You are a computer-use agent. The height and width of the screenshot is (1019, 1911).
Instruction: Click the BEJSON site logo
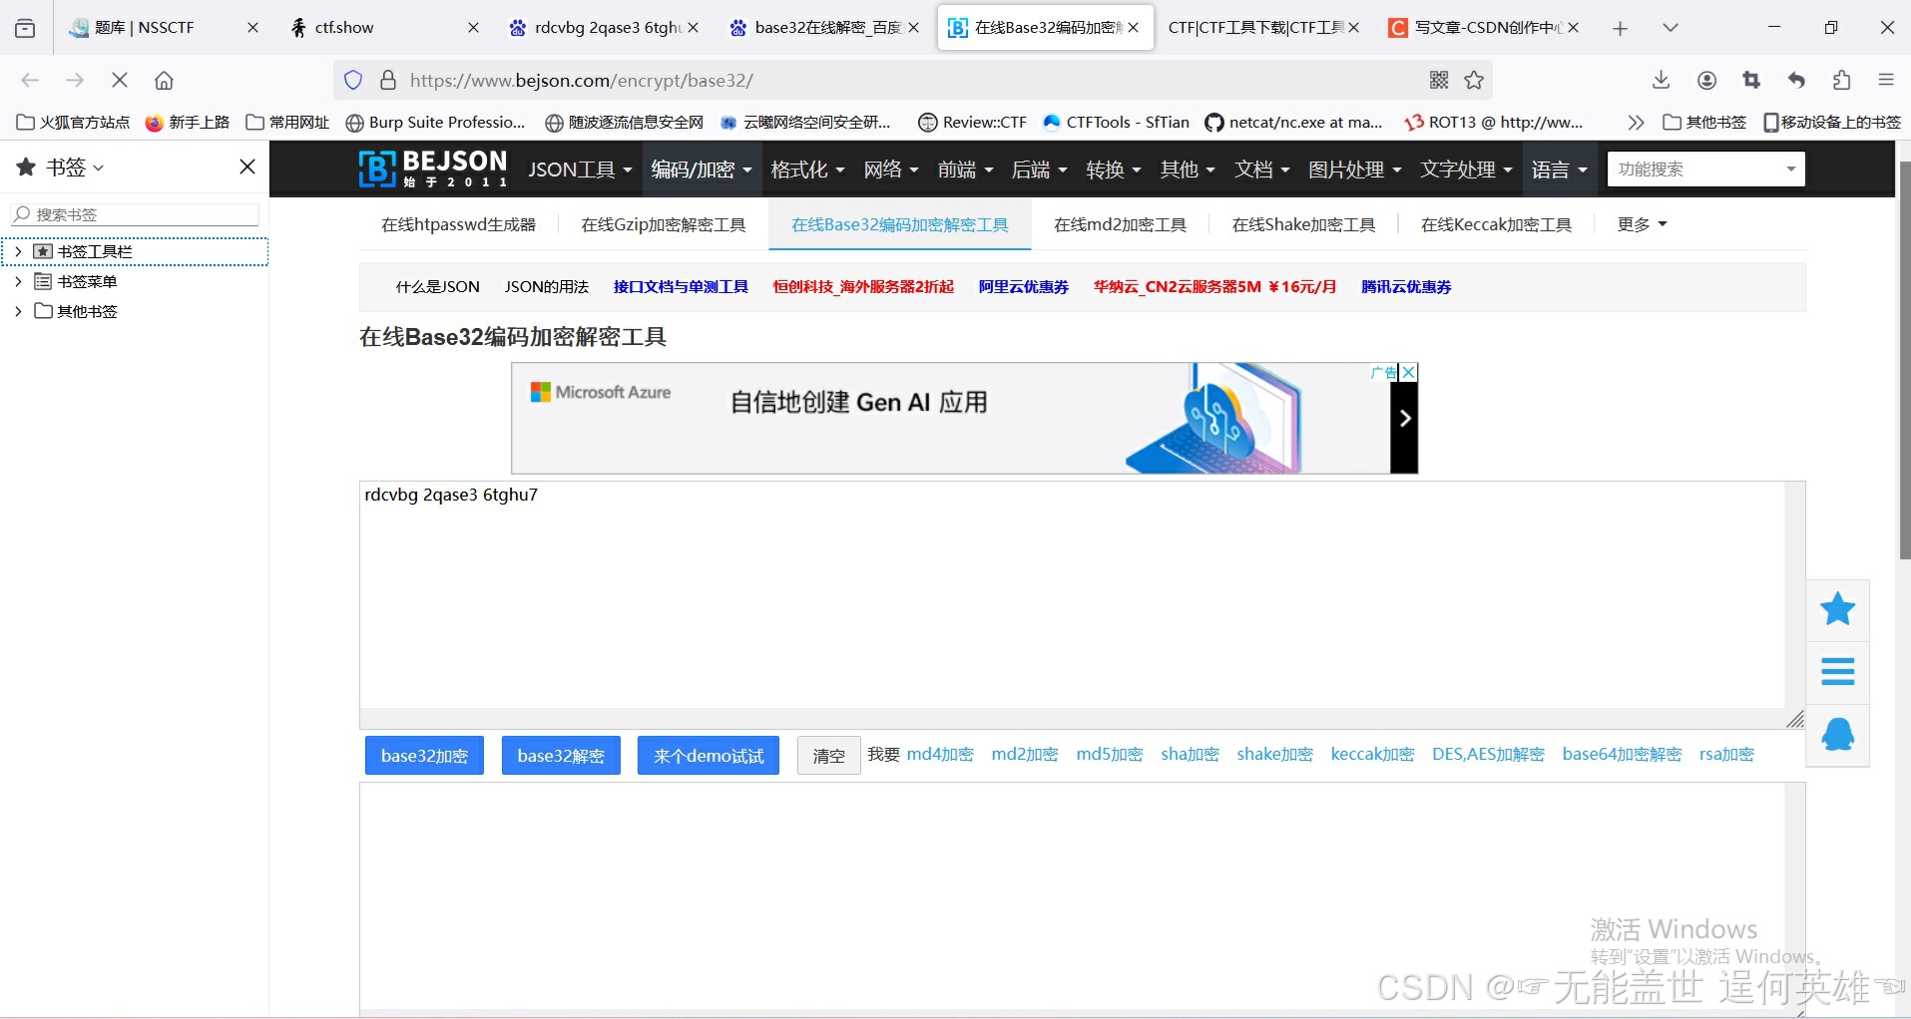(x=431, y=169)
